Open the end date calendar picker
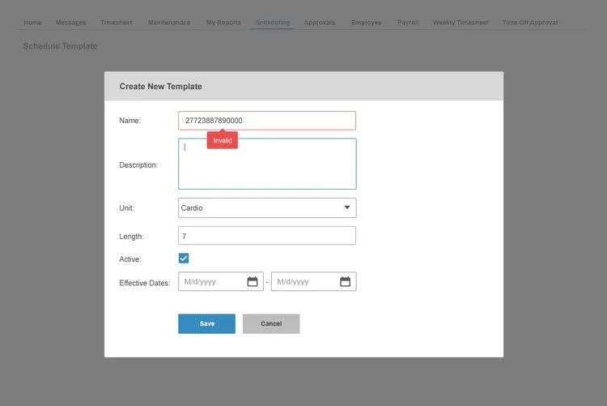Viewport: 607px width, 406px height. tap(346, 281)
